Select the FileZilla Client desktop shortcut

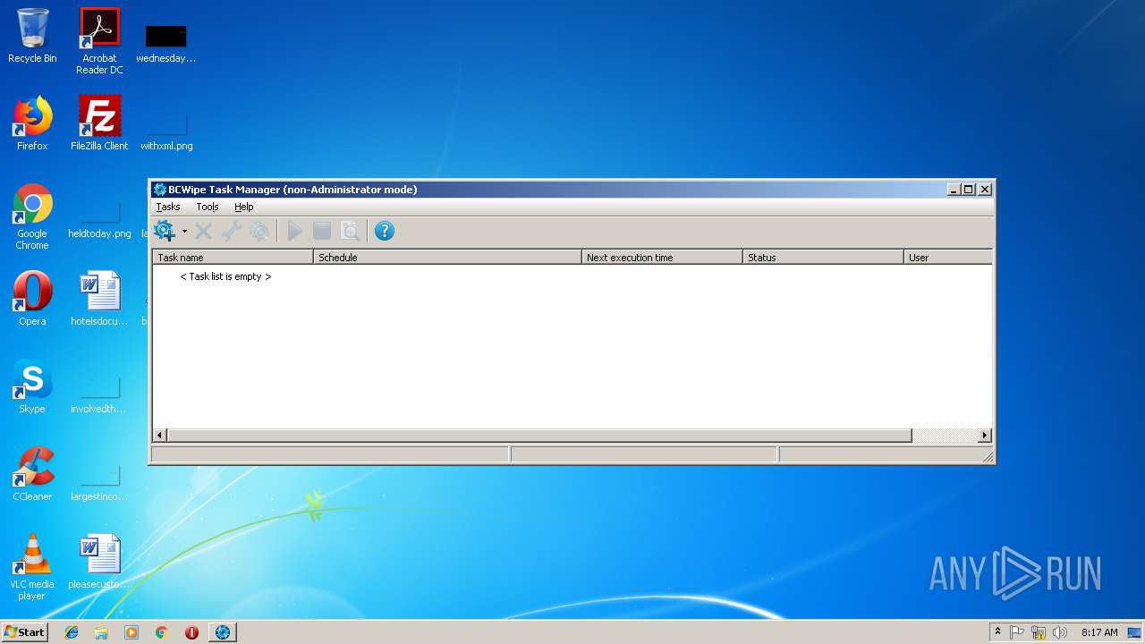pos(99,123)
